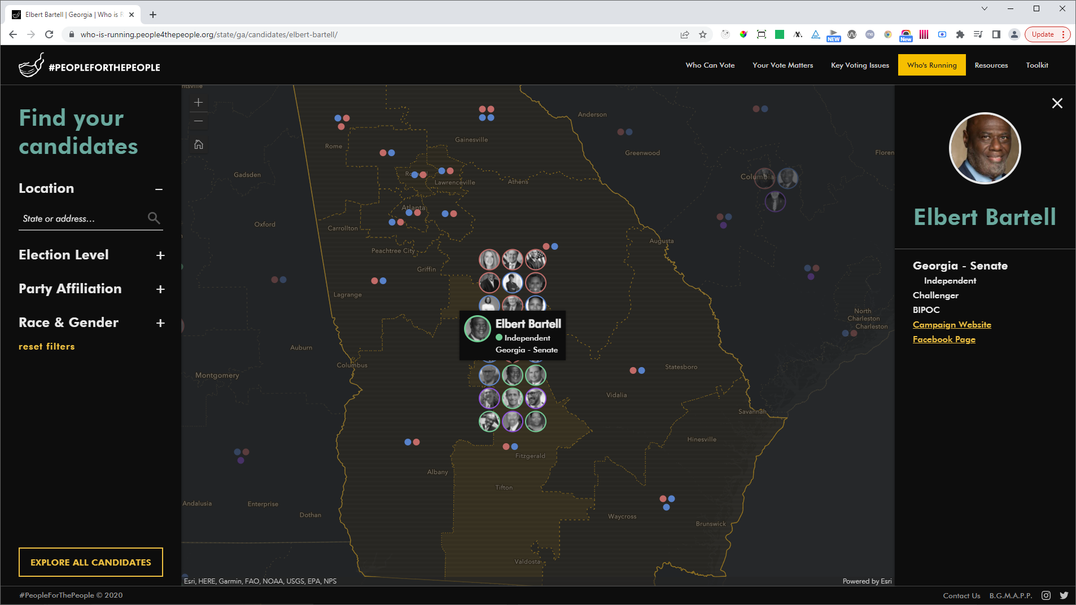The height and width of the screenshot is (605, 1076).
Task: Click the reset filters link
Action: coord(46,347)
